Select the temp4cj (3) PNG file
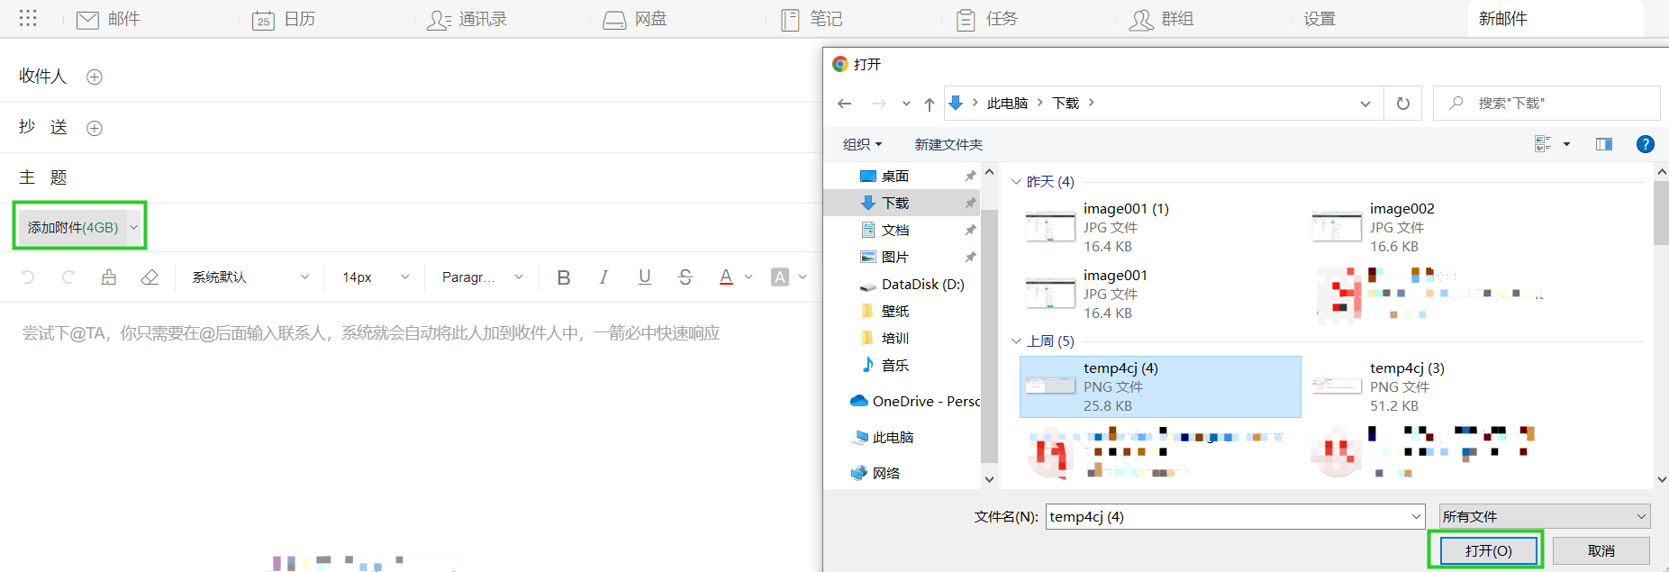 (1447, 386)
